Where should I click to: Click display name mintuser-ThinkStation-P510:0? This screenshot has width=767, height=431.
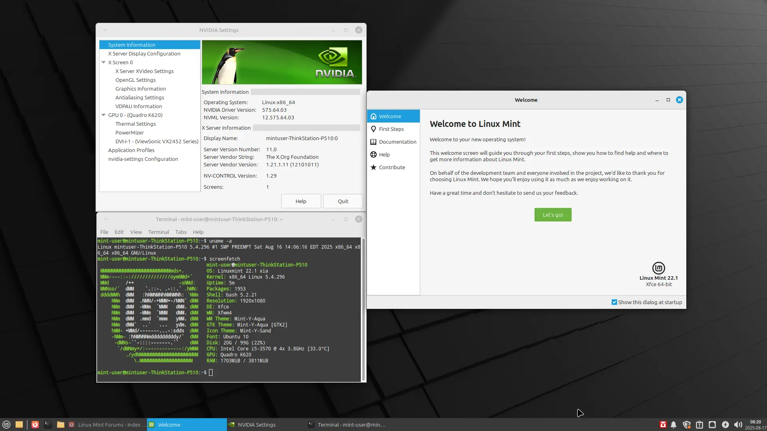pos(302,138)
